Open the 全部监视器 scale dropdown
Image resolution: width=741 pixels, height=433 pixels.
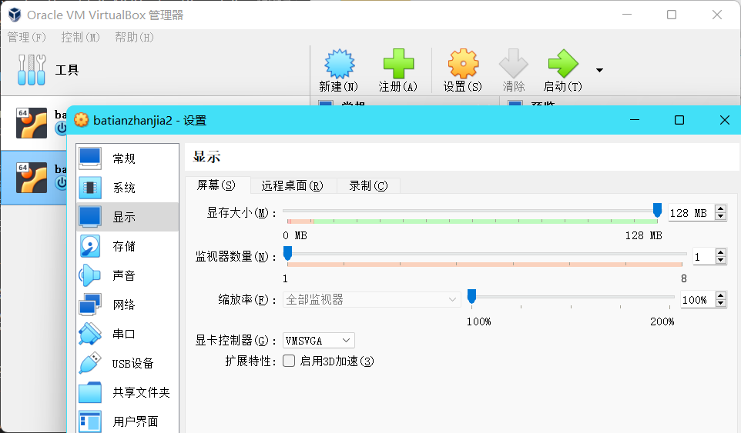coord(371,299)
